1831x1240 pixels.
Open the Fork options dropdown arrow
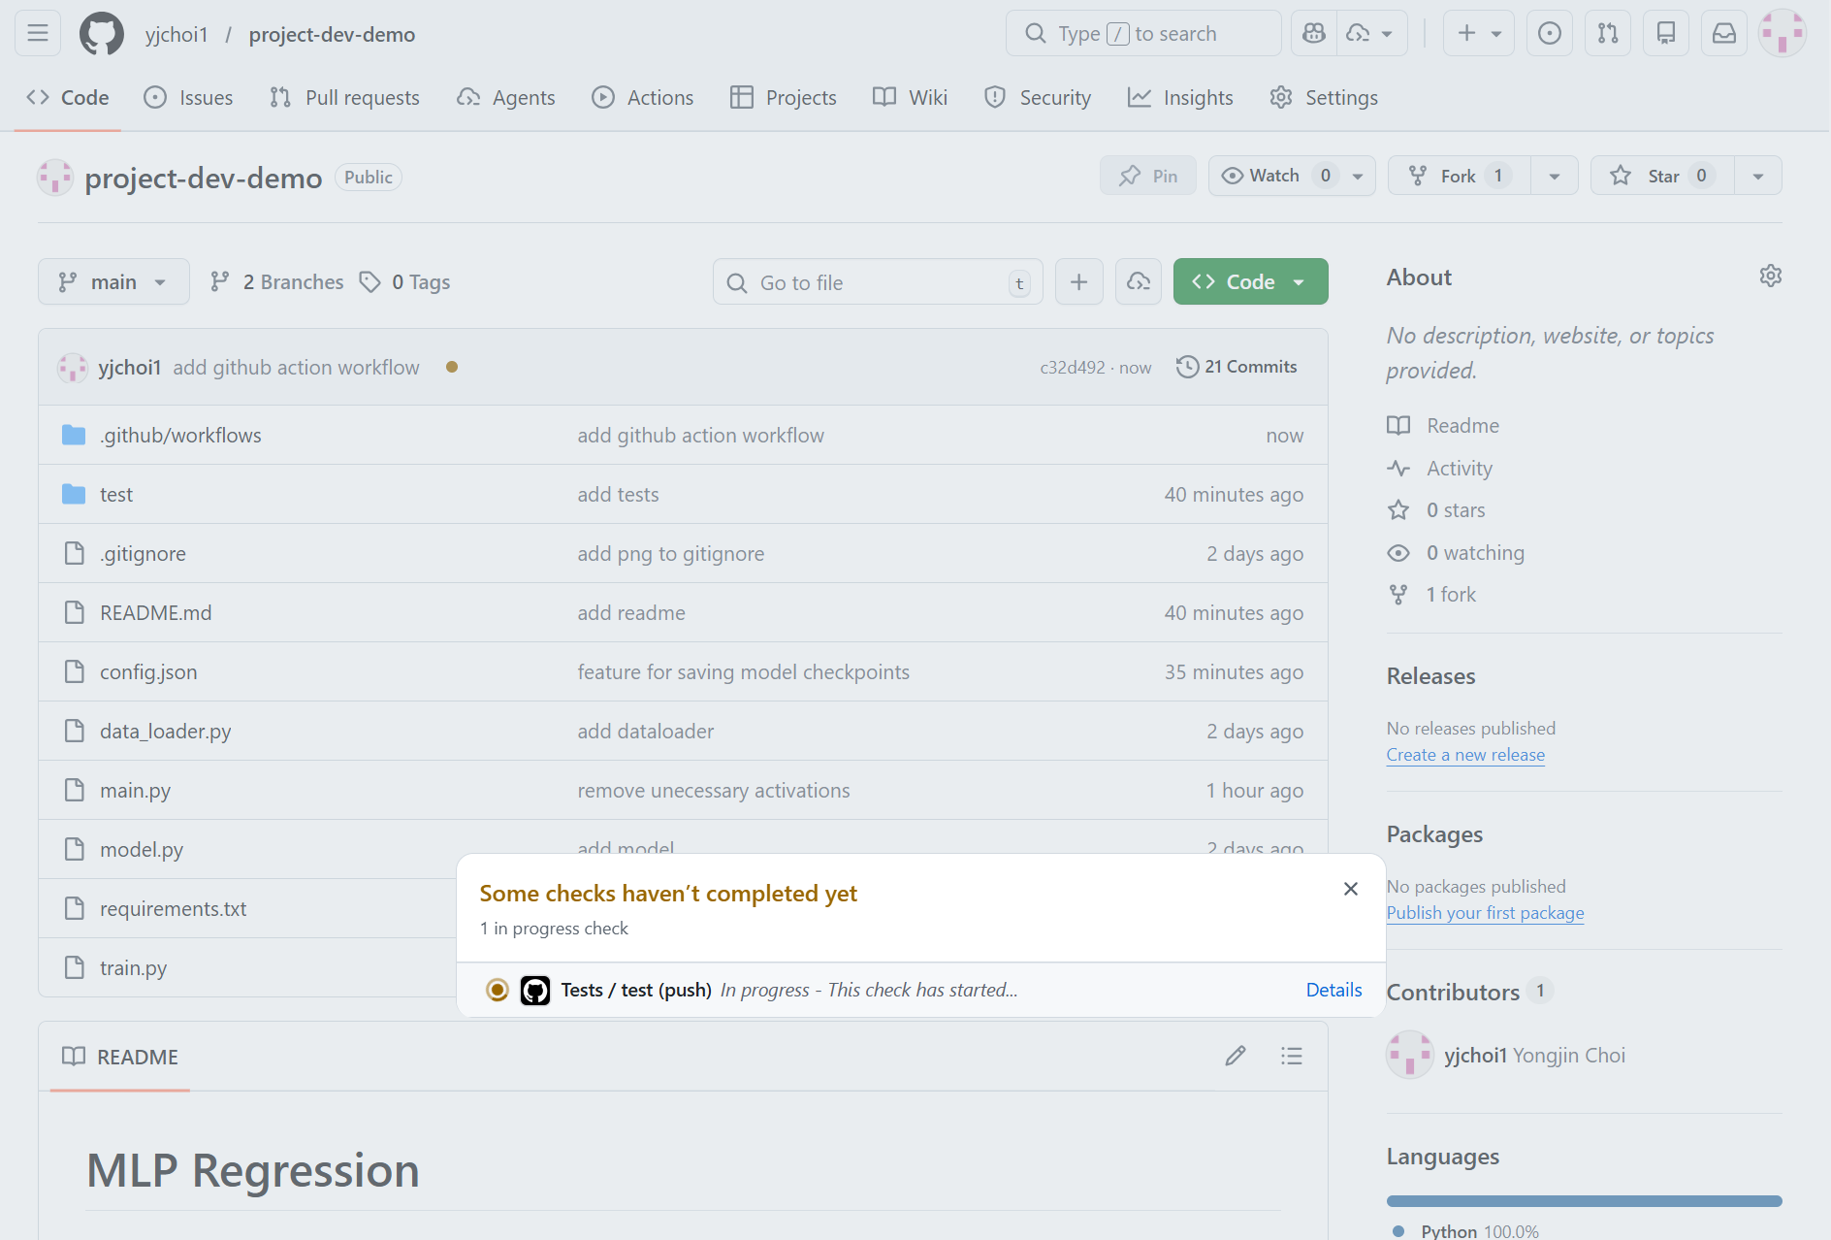pyautogui.click(x=1554, y=176)
